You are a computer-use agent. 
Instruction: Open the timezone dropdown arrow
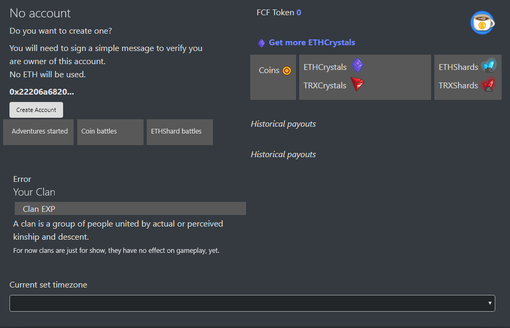[489, 303]
